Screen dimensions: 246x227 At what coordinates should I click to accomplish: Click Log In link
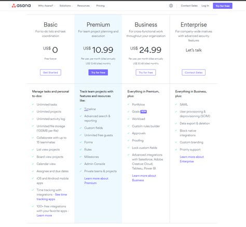point(205,6)
